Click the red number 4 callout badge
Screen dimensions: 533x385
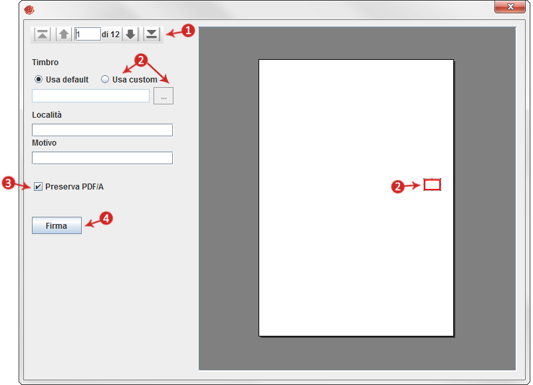(x=105, y=217)
